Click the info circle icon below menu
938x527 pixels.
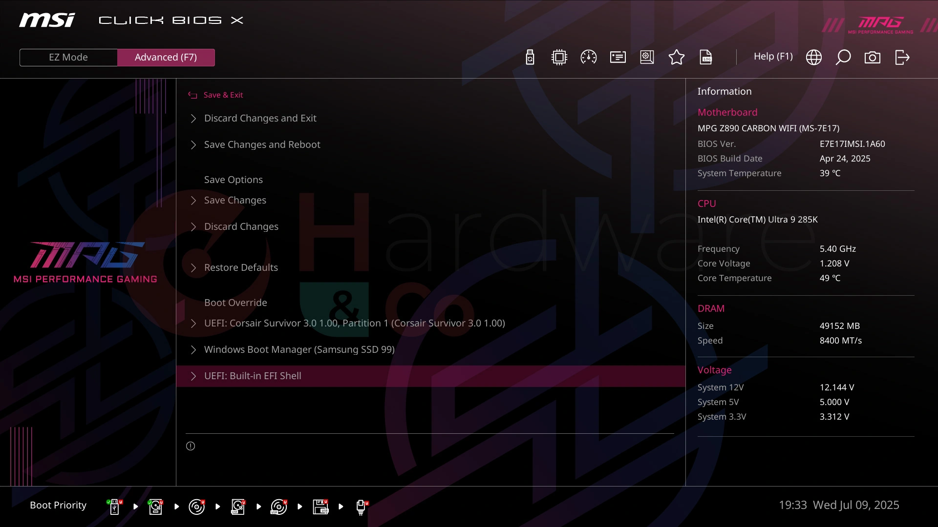[x=191, y=446]
